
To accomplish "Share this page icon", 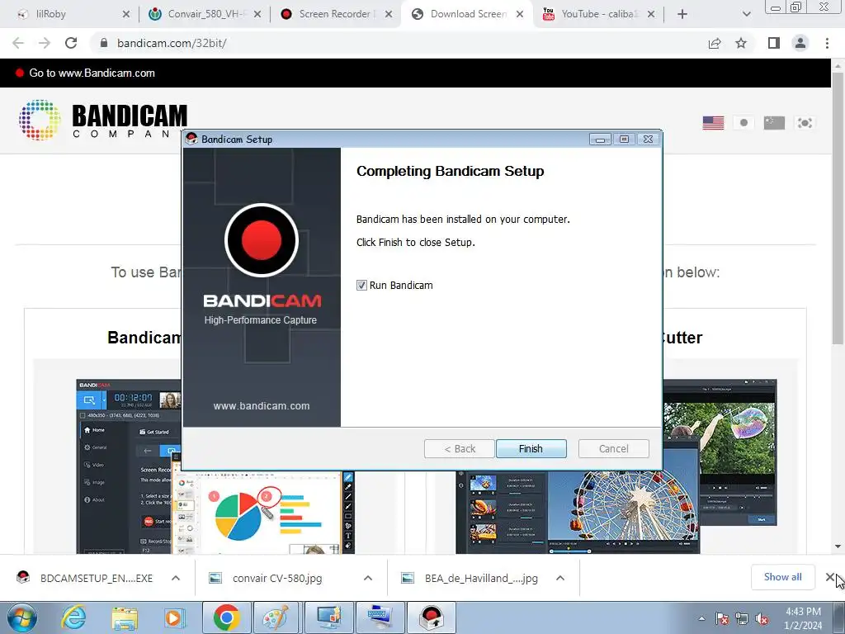I will coord(715,43).
